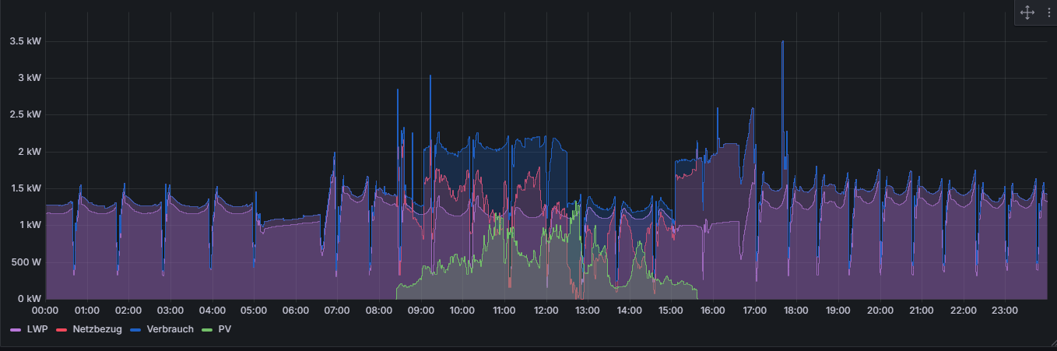
Task: Click the 23:00 time axis tick label
Action: point(1004,311)
